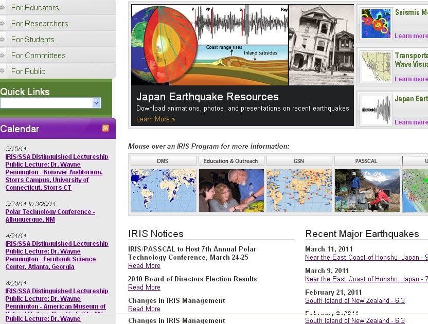Click the Seismic Monitor thumbnail icon
The height and width of the screenshot is (324, 428).
pos(376,24)
